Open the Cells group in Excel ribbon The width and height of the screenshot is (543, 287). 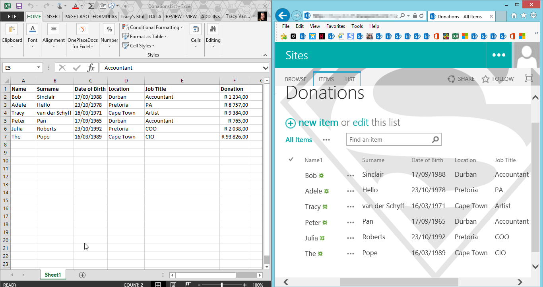click(x=196, y=36)
